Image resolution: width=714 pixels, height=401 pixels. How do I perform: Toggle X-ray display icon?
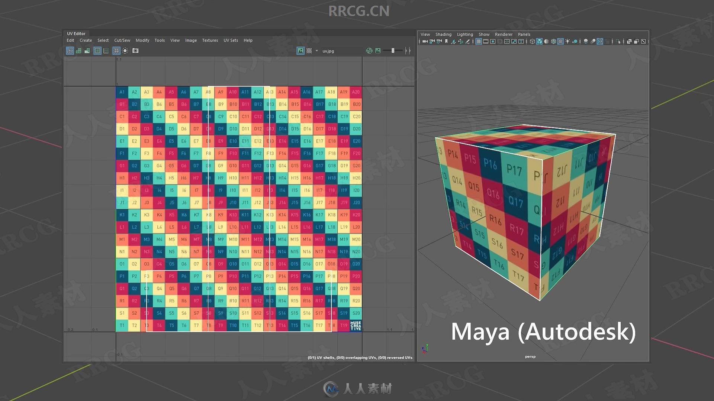click(629, 42)
